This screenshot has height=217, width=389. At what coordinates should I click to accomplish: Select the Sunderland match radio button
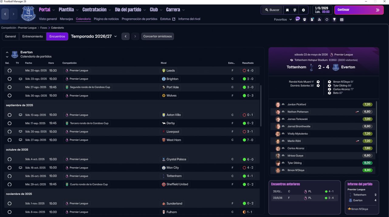point(9,204)
